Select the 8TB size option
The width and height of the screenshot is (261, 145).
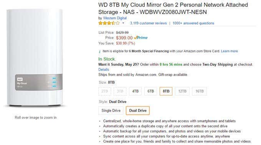coord(166,91)
